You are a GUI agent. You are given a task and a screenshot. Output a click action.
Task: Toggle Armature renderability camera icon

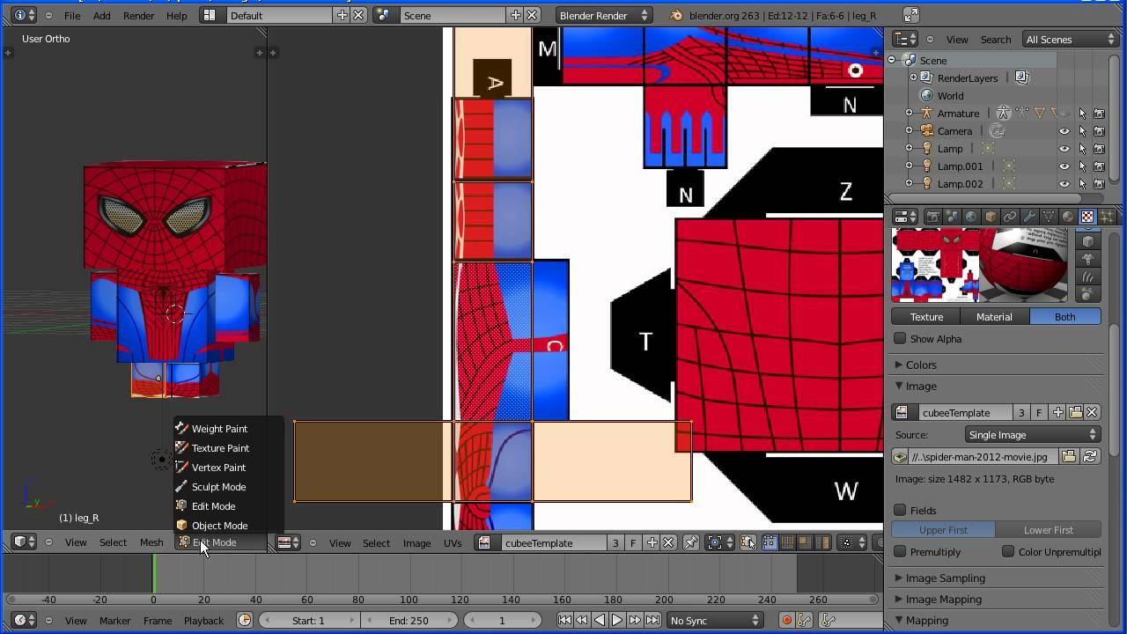1099,114
